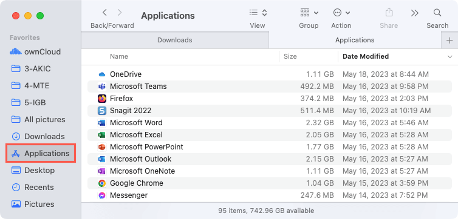Open the Action ellipsis menu
Image resolution: width=458 pixels, height=219 pixels.
pos(337,13)
